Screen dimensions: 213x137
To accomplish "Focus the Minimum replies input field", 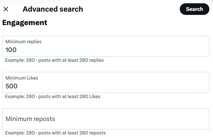I will (106, 46).
